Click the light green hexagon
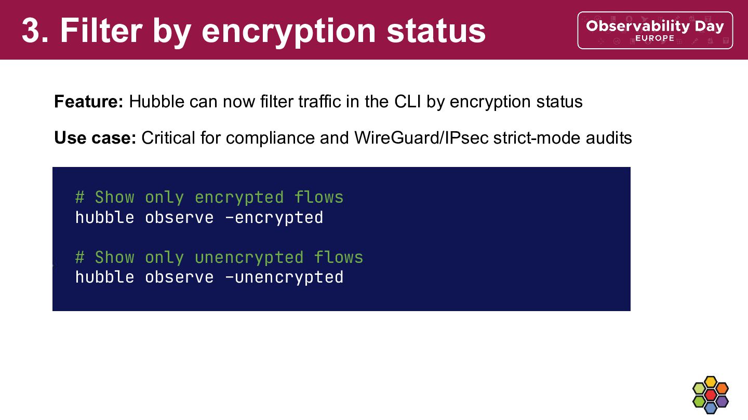Image resolution: width=748 pixels, height=420 pixels. pos(699,388)
